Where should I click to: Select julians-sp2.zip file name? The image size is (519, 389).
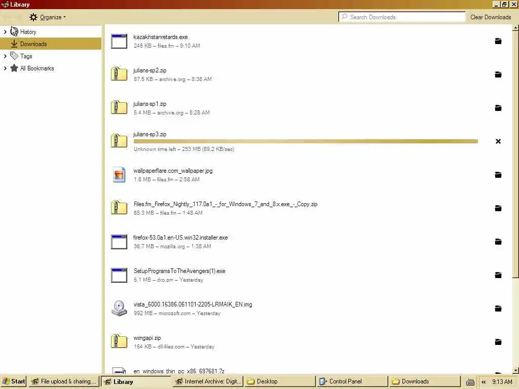[x=150, y=70]
